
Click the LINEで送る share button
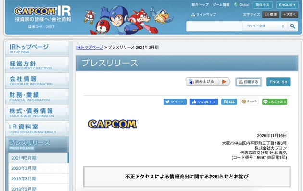pyautogui.click(x=275, y=102)
